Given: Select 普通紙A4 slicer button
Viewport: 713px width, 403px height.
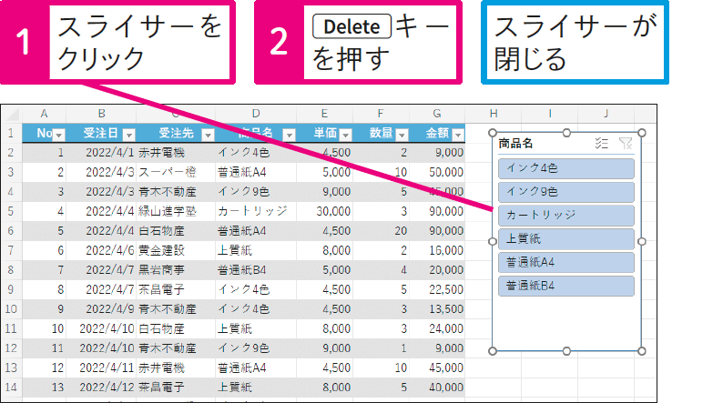Looking at the screenshot, I should click(565, 262).
